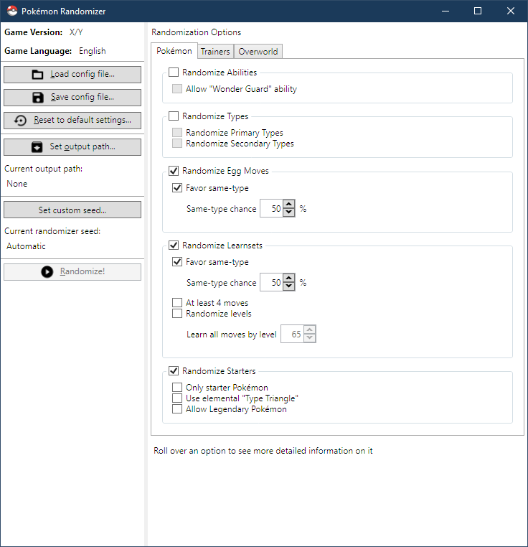The image size is (528, 547).
Task: Click Egg Moves same-type chance field
Action: coord(272,208)
